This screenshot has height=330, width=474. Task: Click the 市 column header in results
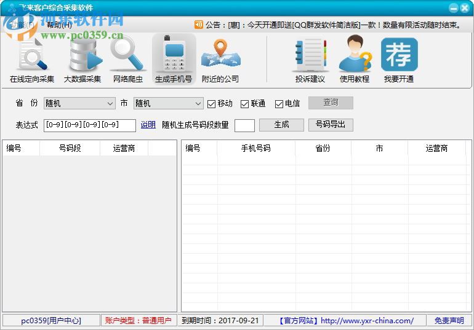[x=379, y=148]
